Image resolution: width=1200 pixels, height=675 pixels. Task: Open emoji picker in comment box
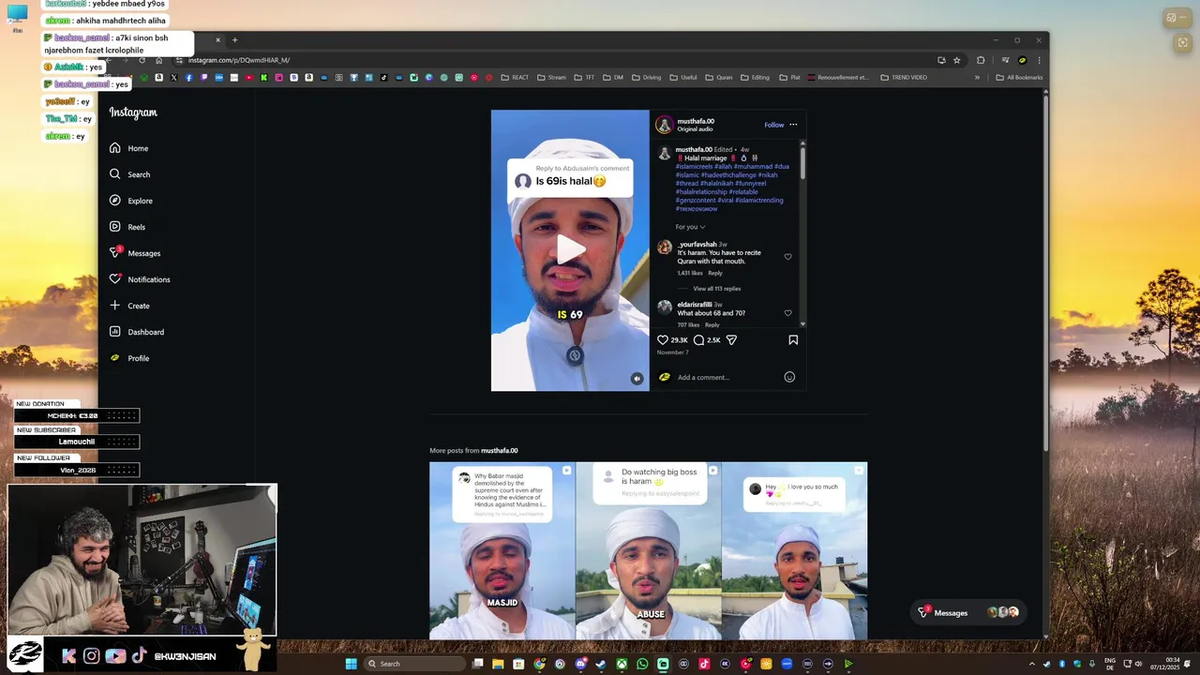pos(789,377)
